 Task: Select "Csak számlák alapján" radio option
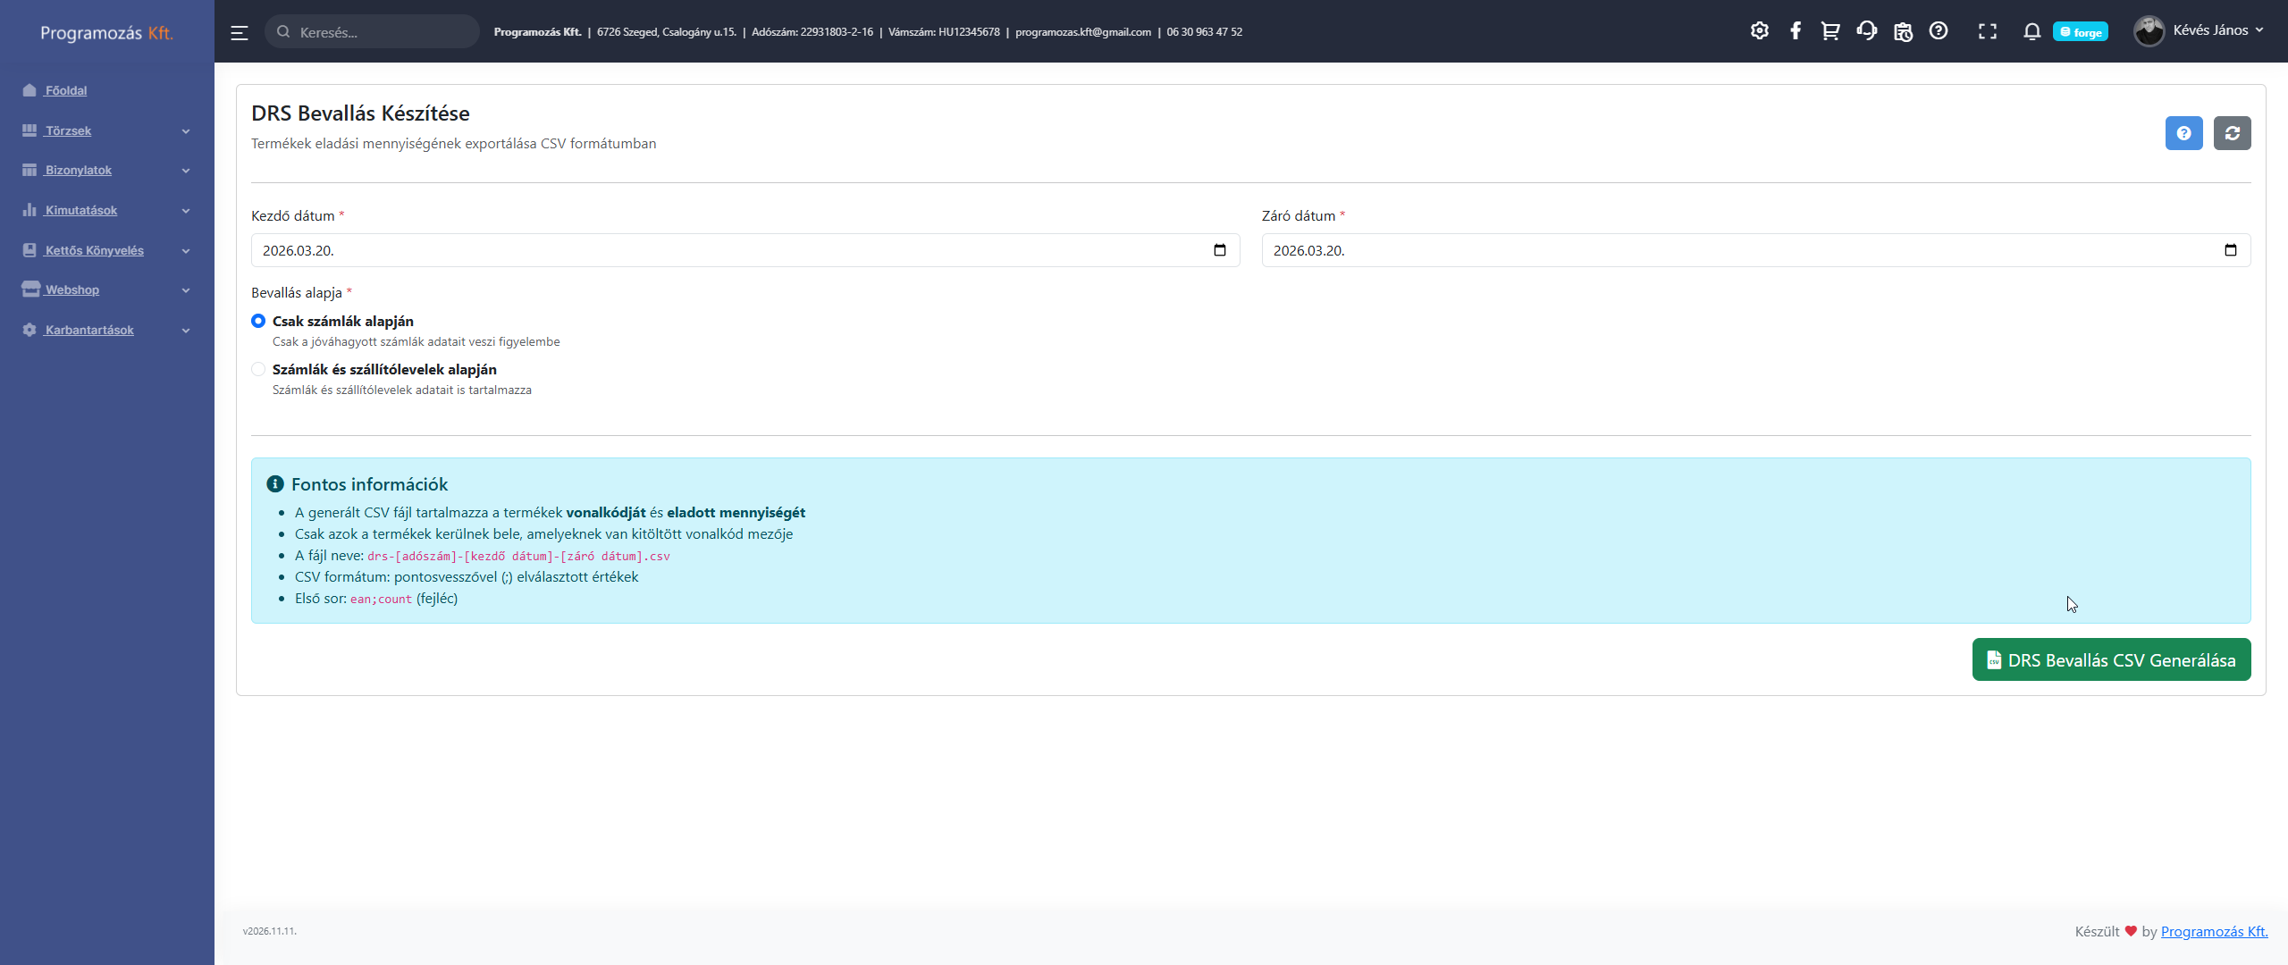coord(258,321)
